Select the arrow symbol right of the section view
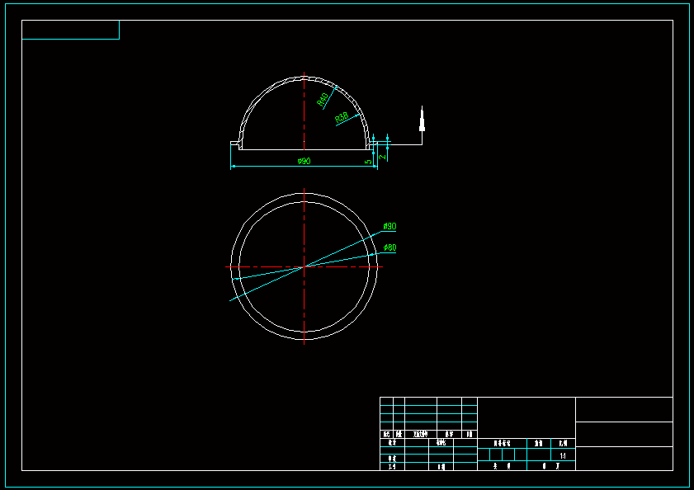The height and width of the screenshot is (490, 694). [x=422, y=119]
